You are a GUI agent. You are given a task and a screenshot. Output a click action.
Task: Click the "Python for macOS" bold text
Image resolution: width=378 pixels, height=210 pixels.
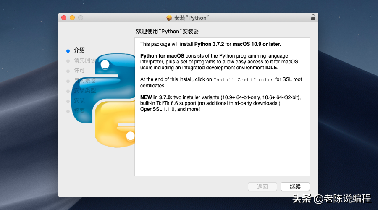pos(162,56)
